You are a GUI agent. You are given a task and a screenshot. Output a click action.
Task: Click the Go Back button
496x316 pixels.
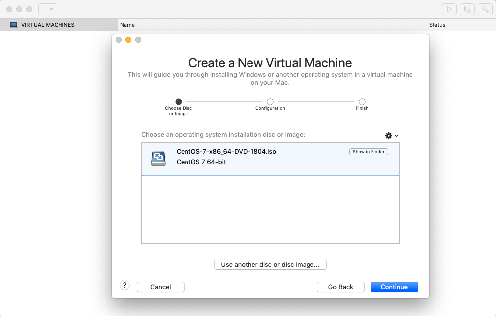coord(341,287)
